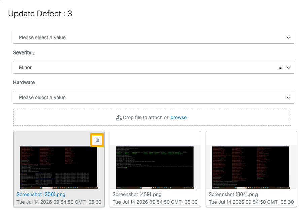Click the timestamp under Screenshot (306).png
Image resolution: width=307 pixels, height=210 pixels.
point(59,202)
